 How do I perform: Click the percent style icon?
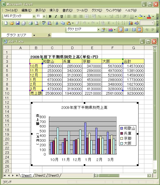coord(99,16)
